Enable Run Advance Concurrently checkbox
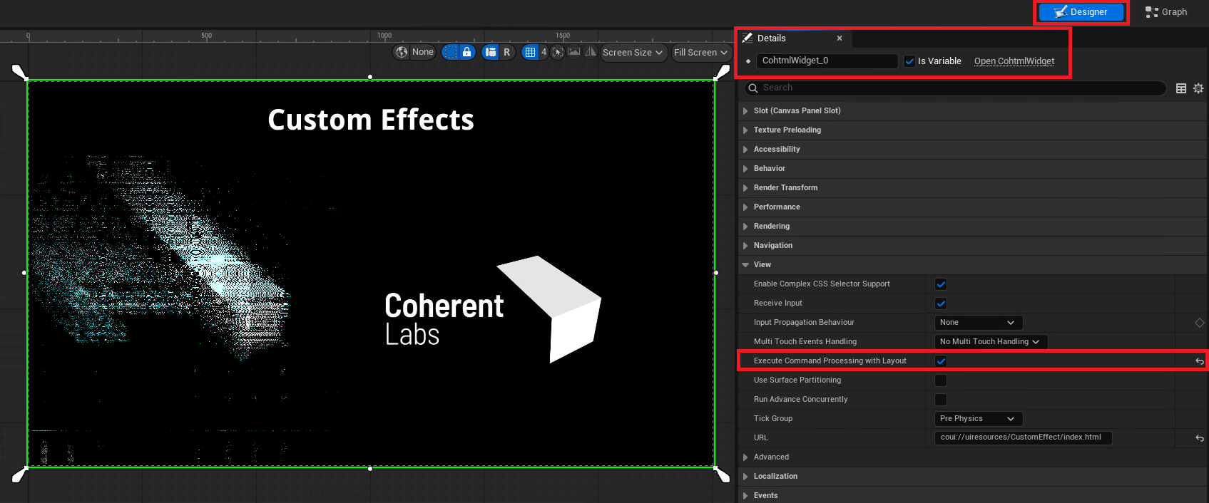This screenshot has height=503, width=1209. (x=941, y=400)
